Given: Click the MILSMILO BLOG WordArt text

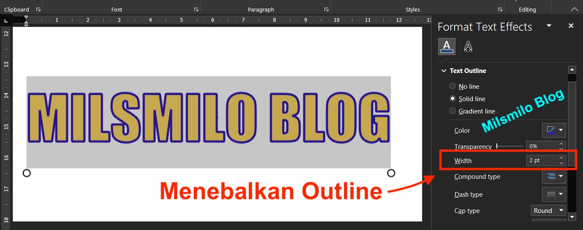Looking at the screenshot, I should [209, 118].
